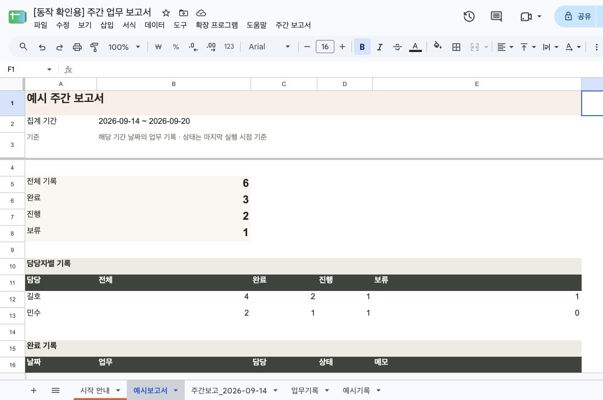This screenshot has height=400, width=603.
Task: Decrease the font size
Action: coord(307,47)
